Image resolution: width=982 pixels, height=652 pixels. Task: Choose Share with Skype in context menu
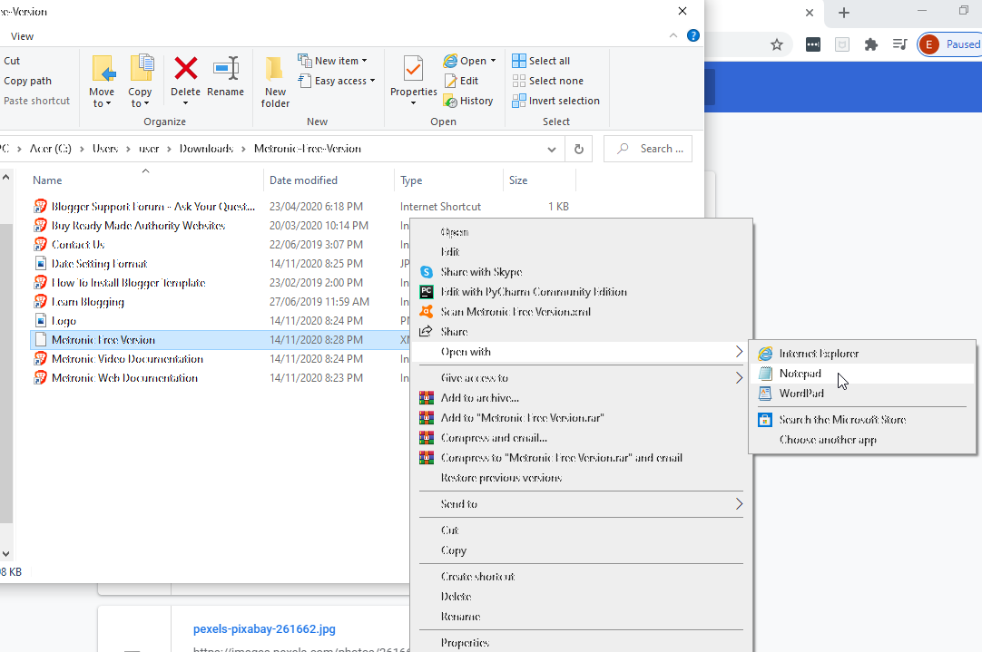pyautogui.click(x=581, y=272)
